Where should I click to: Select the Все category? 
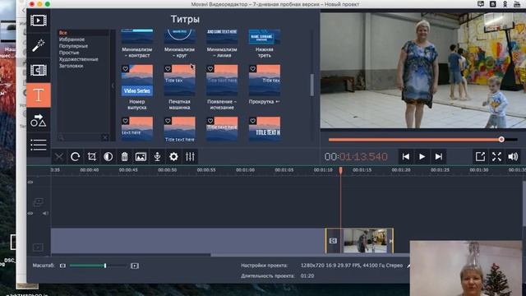(x=63, y=33)
